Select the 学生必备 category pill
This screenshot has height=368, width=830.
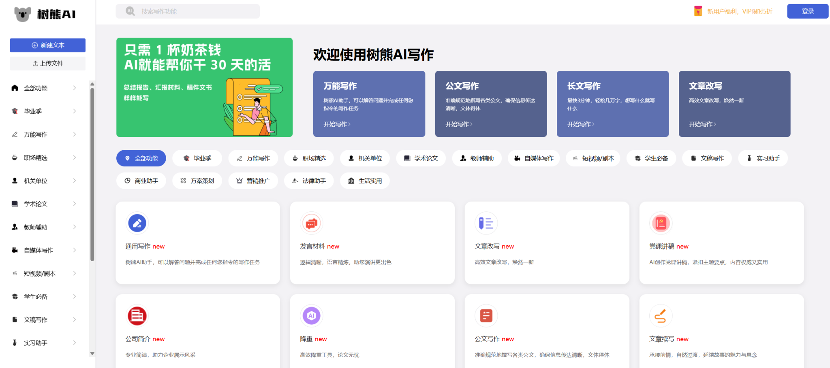click(651, 158)
